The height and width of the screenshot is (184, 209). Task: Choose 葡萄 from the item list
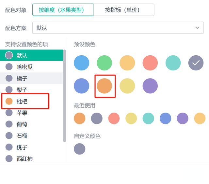coord(31,124)
